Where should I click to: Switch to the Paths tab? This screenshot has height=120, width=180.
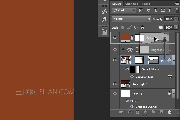pos(146,4)
